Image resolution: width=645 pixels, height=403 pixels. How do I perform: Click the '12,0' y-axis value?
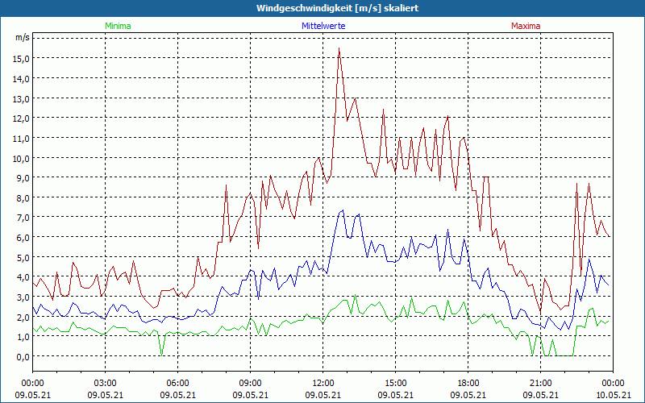pyautogui.click(x=21, y=118)
